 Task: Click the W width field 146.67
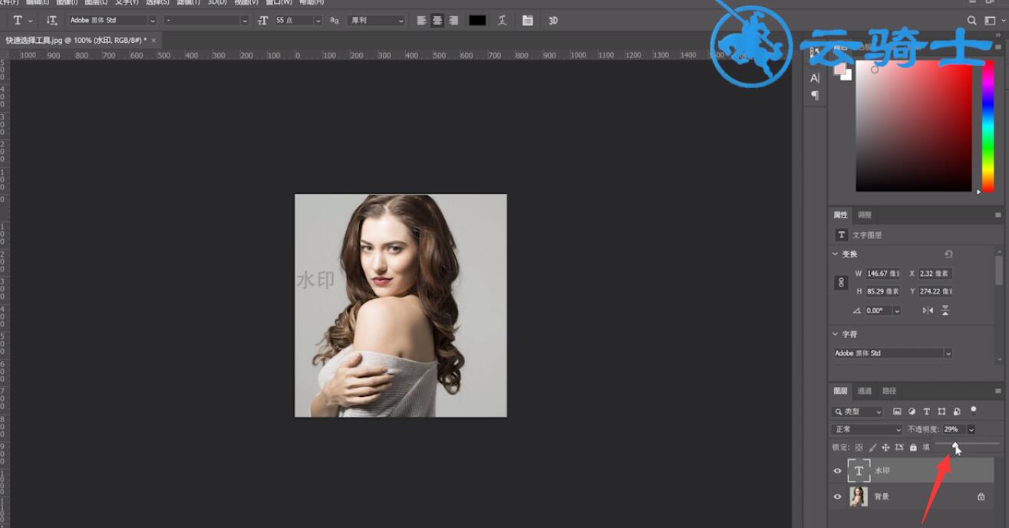tap(883, 274)
